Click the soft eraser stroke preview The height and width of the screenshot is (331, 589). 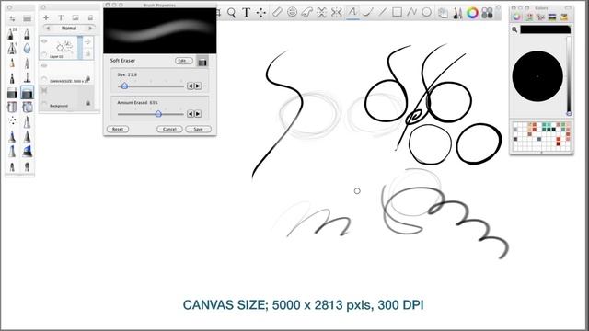pyautogui.click(x=160, y=30)
